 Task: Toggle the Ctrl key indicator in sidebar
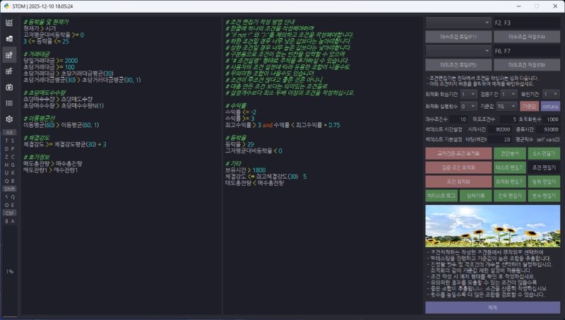click(10, 213)
